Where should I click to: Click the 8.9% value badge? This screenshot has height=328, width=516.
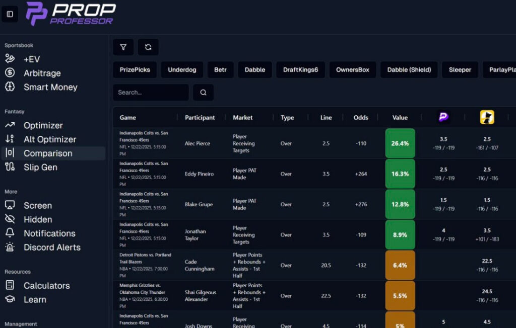tap(400, 234)
